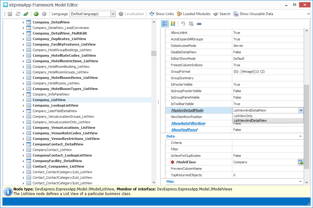Click the property grid scrollbar down arrow

[307, 182]
